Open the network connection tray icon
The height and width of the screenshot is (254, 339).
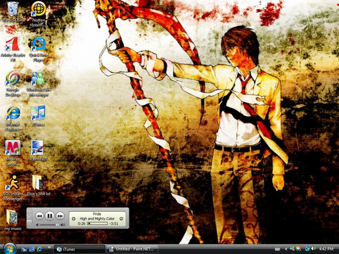point(307,249)
